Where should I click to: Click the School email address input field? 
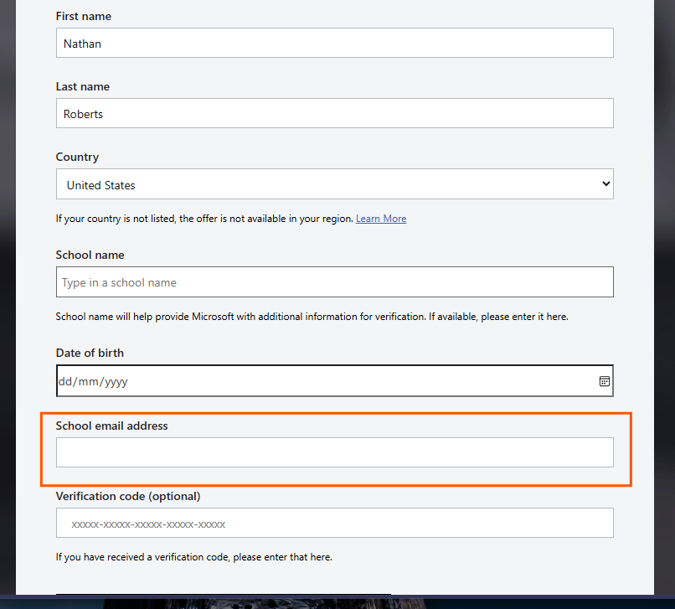point(334,452)
